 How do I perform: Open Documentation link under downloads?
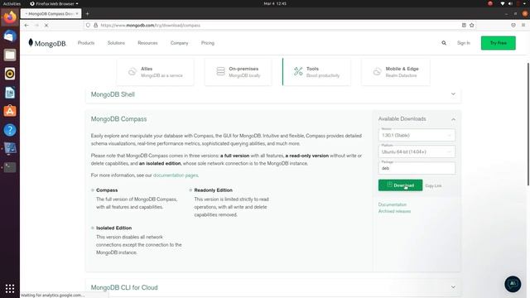(x=393, y=204)
